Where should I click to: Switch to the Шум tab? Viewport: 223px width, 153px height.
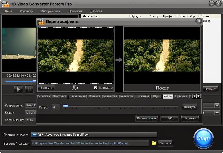(156, 96)
